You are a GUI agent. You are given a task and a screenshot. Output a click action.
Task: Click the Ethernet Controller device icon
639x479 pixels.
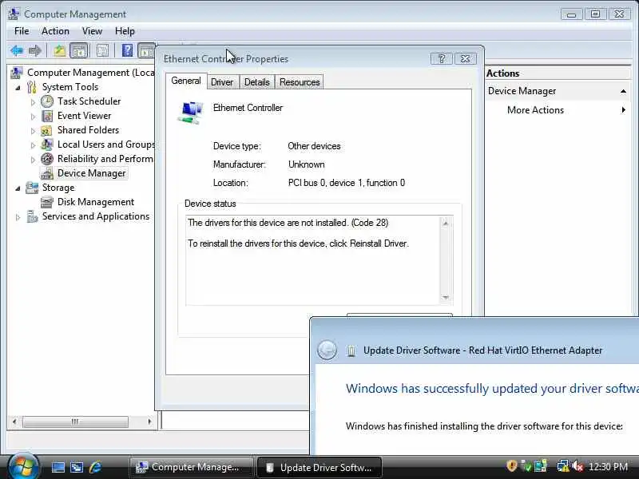(190, 113)
